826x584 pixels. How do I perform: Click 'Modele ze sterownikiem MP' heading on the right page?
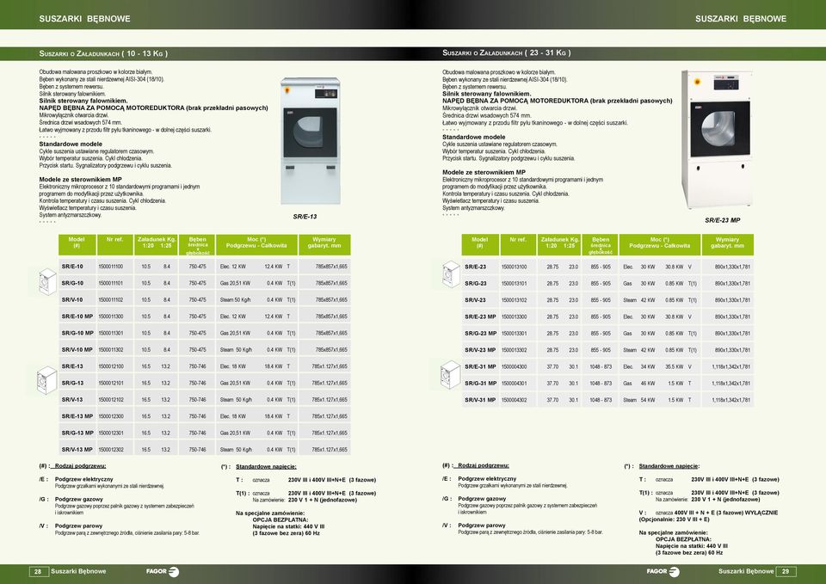[484, 172]
